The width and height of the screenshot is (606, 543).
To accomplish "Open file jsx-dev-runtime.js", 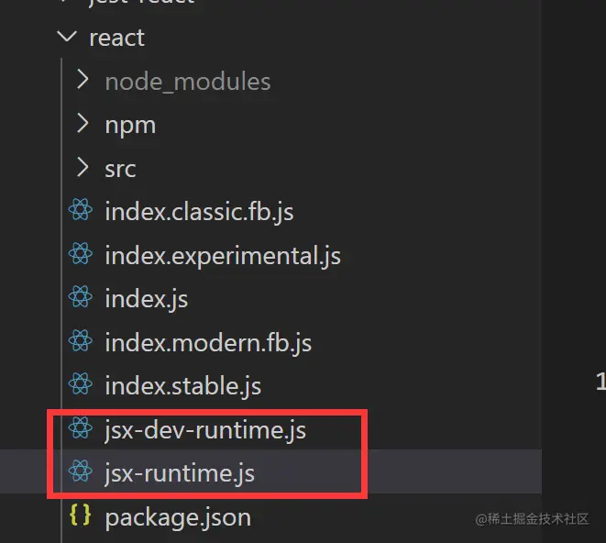I will point(205,430).
